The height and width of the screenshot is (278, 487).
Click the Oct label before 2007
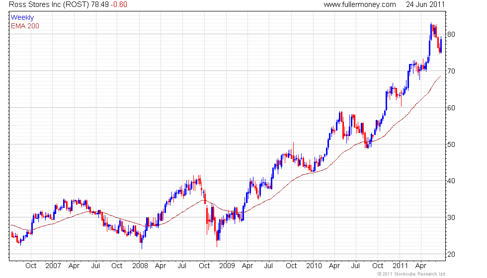point(31,266)
